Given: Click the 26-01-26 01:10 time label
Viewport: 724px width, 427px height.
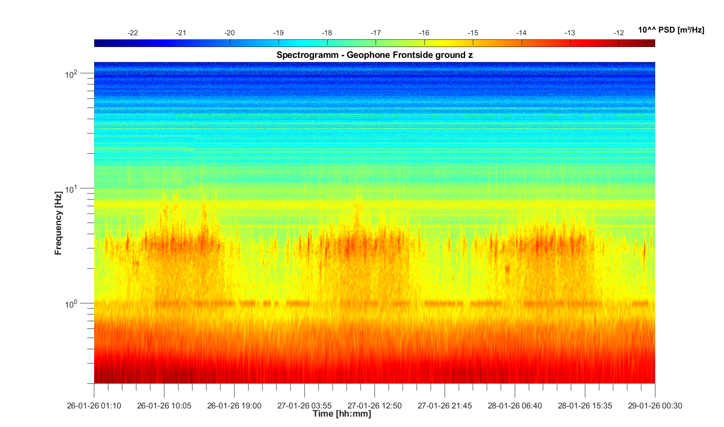Looking at the screenshot, I should pyautogui.click(x=94, y=406).
